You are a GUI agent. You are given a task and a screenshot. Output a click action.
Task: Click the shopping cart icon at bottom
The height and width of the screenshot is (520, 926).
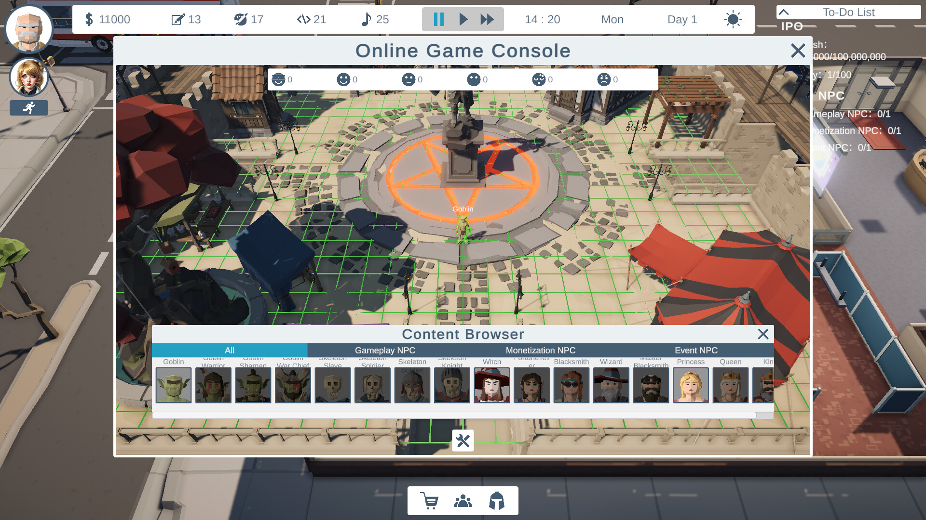pos(428,500)
